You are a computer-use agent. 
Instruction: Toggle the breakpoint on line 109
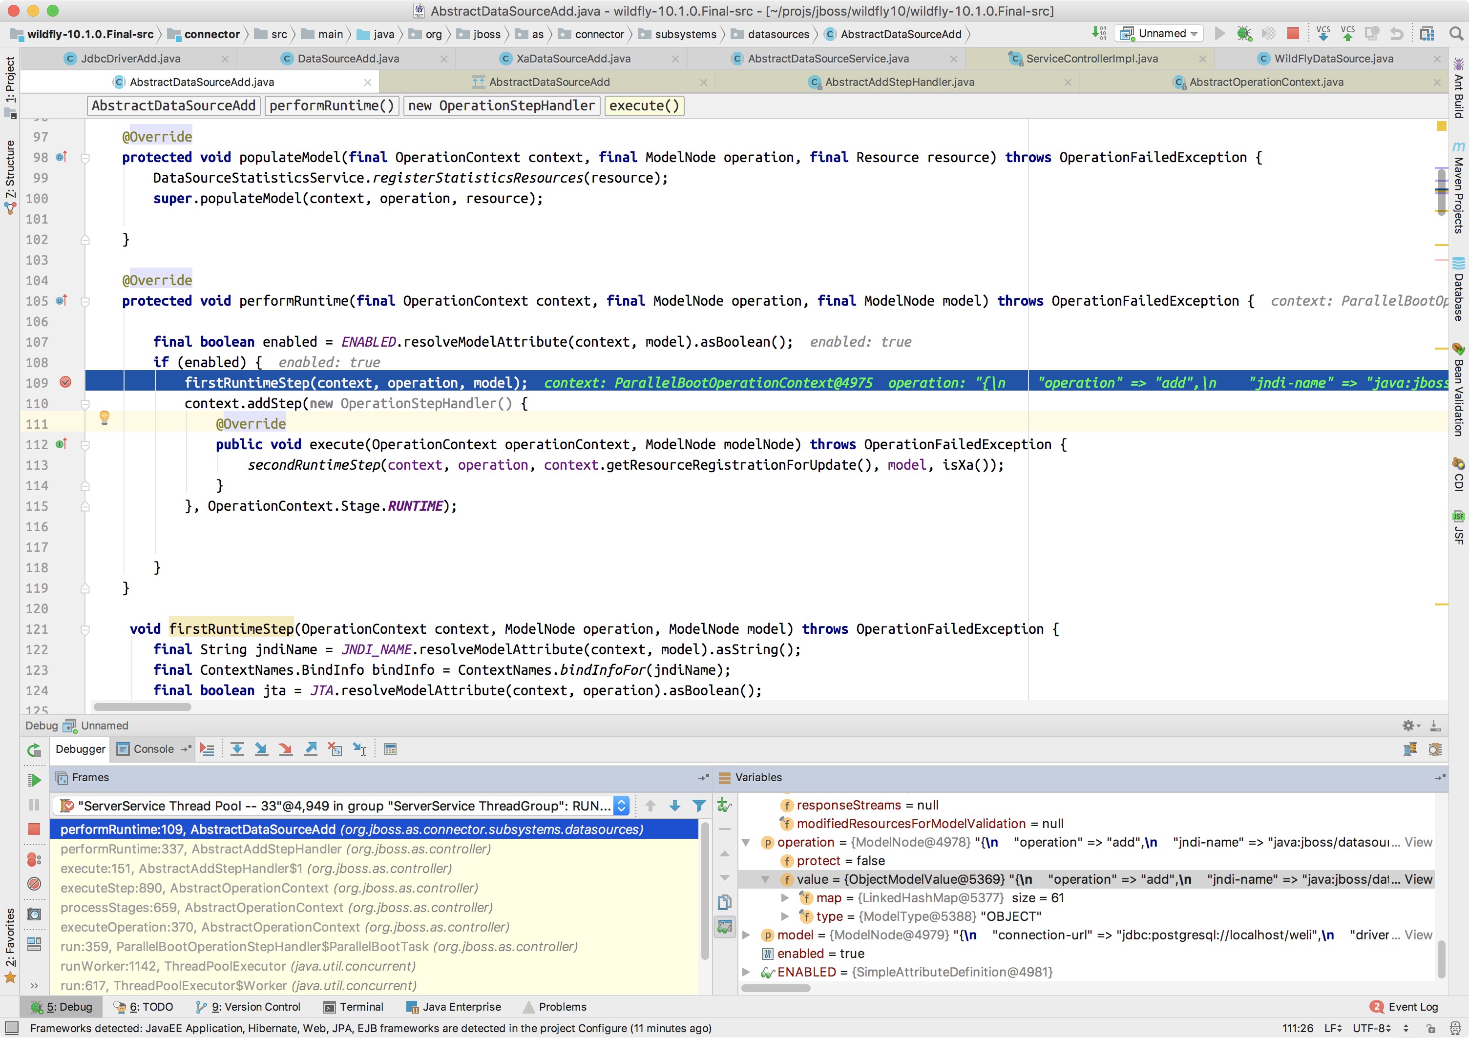65,382
